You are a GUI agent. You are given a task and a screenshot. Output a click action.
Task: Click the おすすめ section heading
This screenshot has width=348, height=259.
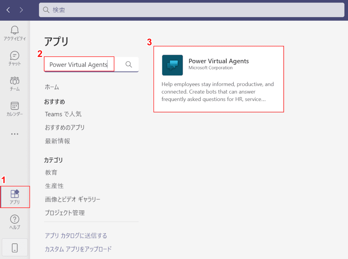coord(54,102)
